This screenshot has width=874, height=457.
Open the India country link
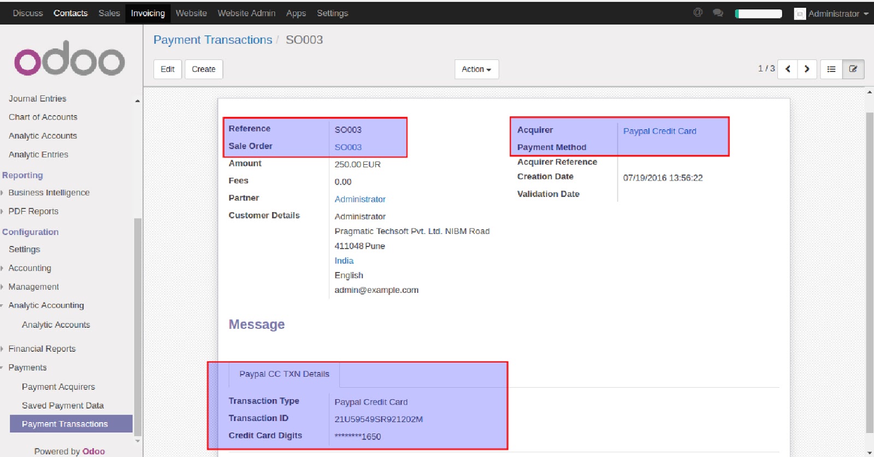tap(344, 261)
